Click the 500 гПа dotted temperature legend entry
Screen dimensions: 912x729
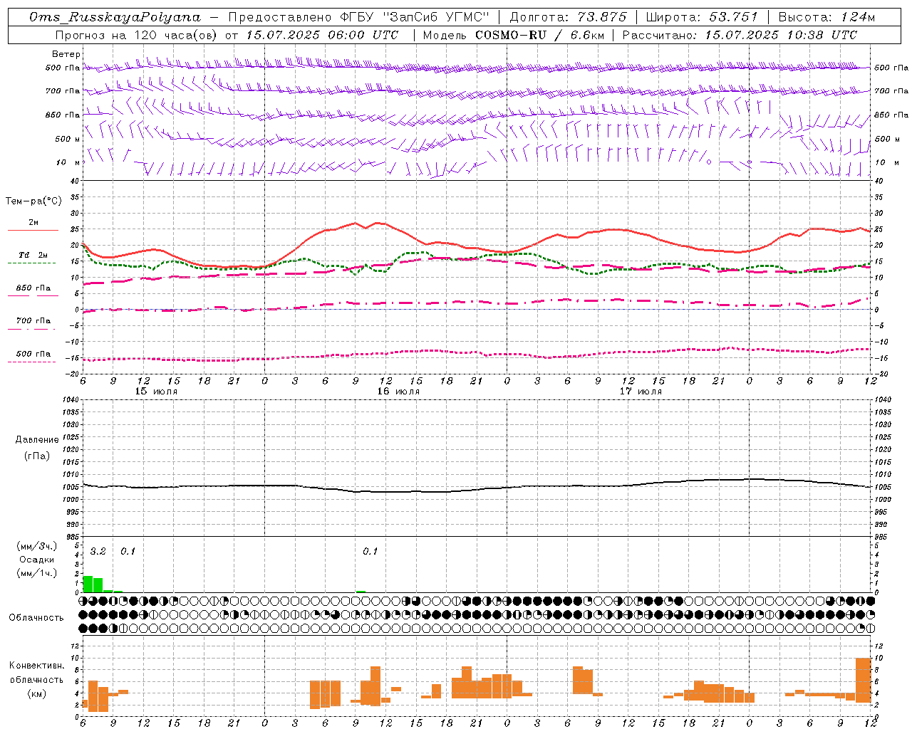click(x=33, y=354)
